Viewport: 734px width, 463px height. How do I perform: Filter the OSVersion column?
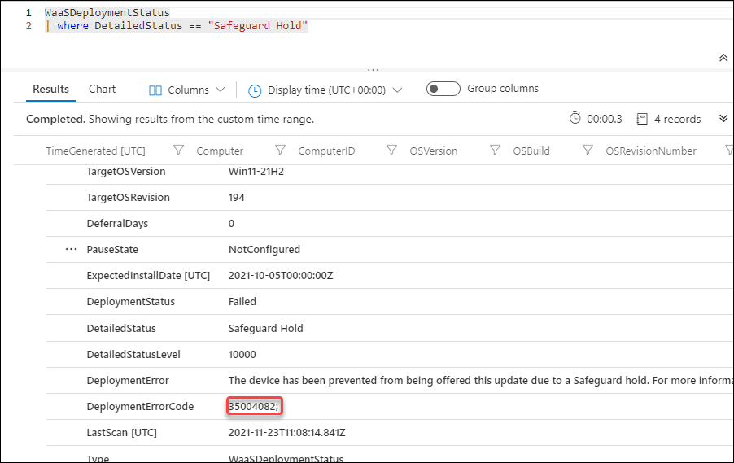coord(495,151)
